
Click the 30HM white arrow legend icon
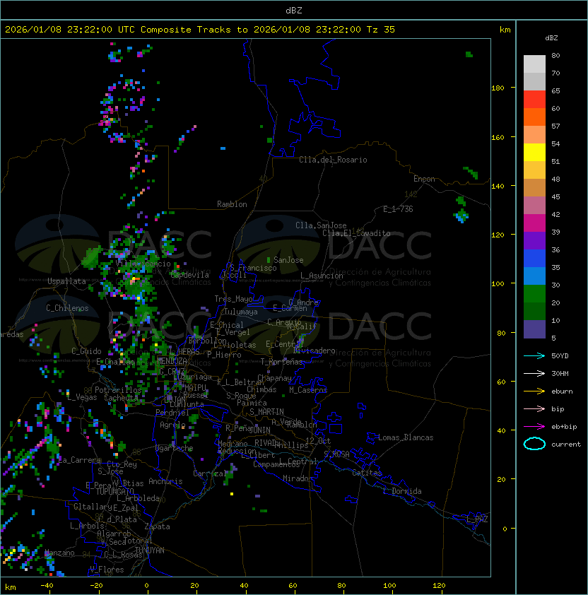point(534,373)
